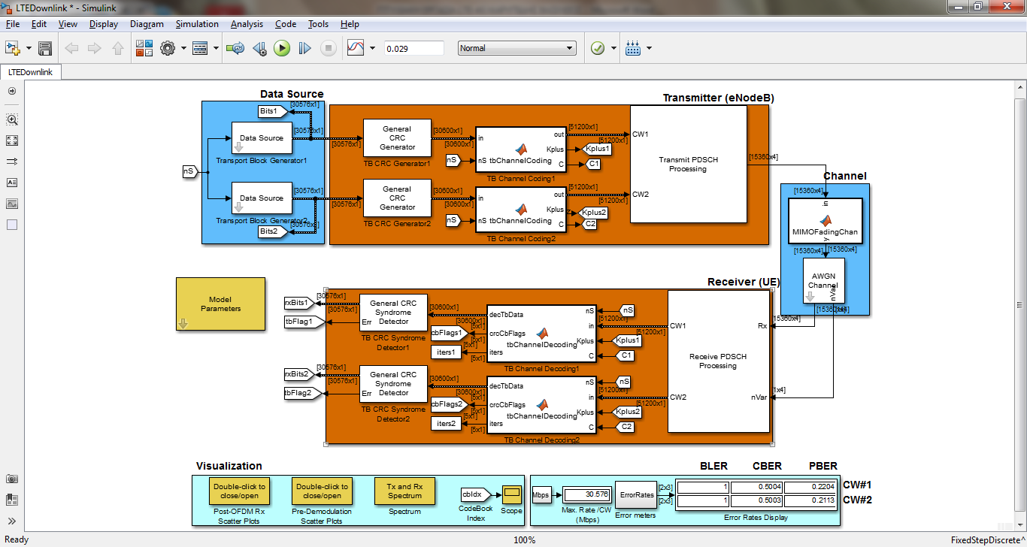This screenshot has height=547, width=1027.
Task: Open the Code menu
Action: (x=286, y=24)
